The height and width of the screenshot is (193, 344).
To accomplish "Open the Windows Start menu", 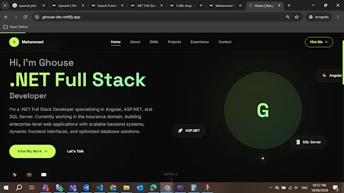I will (x=6, y=187).
